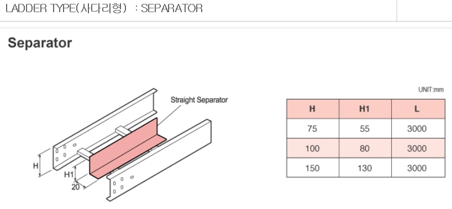Click the UNIT:mm label
Screen dimensions: 452x209
click(431, 90)
